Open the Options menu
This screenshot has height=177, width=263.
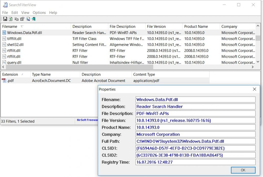pos(39,13)
